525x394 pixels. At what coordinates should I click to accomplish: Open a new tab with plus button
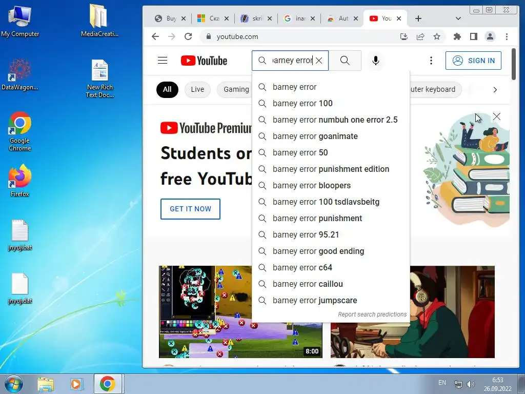point(418,18)
